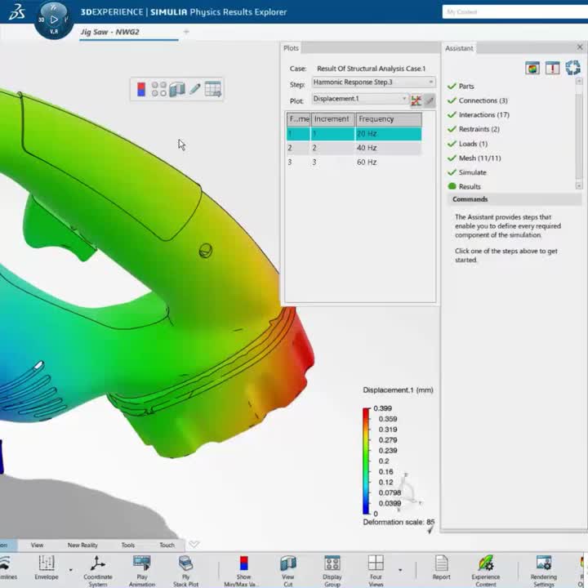588x588 pixels.
Task: Click the Frequency column header
Action: click(389, 119)
